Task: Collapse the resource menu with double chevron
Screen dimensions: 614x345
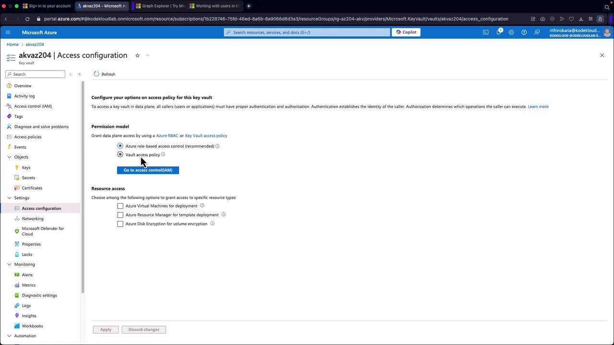Action: pos(80,74)
